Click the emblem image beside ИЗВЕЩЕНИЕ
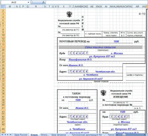The image size is (148, 136). click(x=103, y=93)
